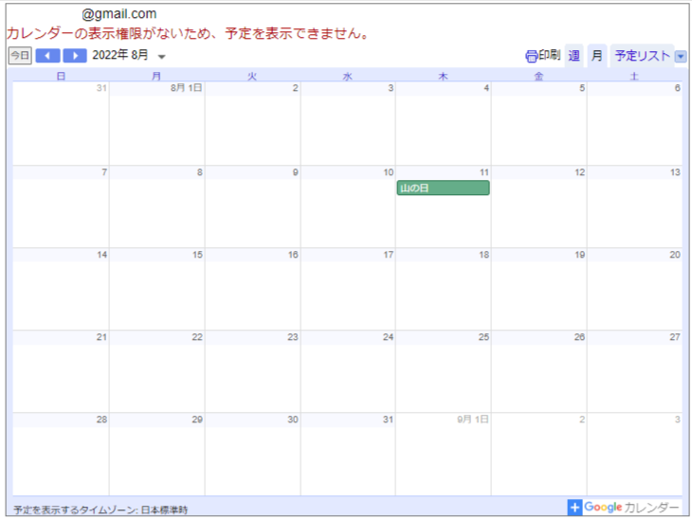The image size is (692, 519).
Task: Click day number 24
Action: [388, 337]
